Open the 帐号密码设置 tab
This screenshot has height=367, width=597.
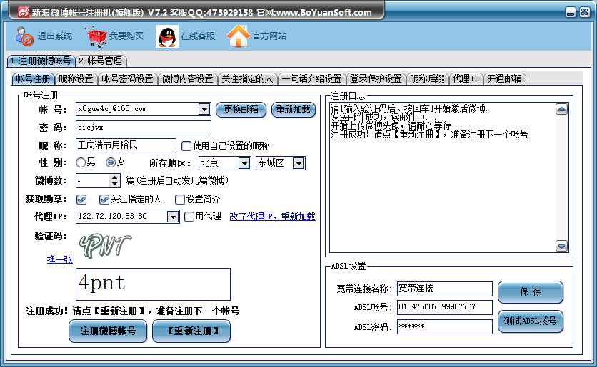[x=128, y=78]
